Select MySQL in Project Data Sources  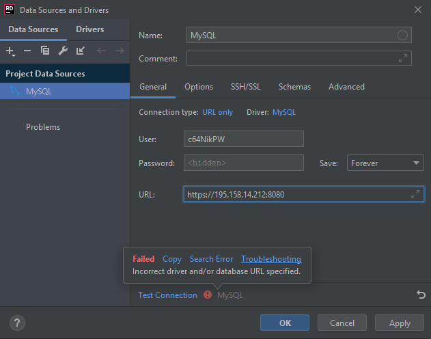65,91
